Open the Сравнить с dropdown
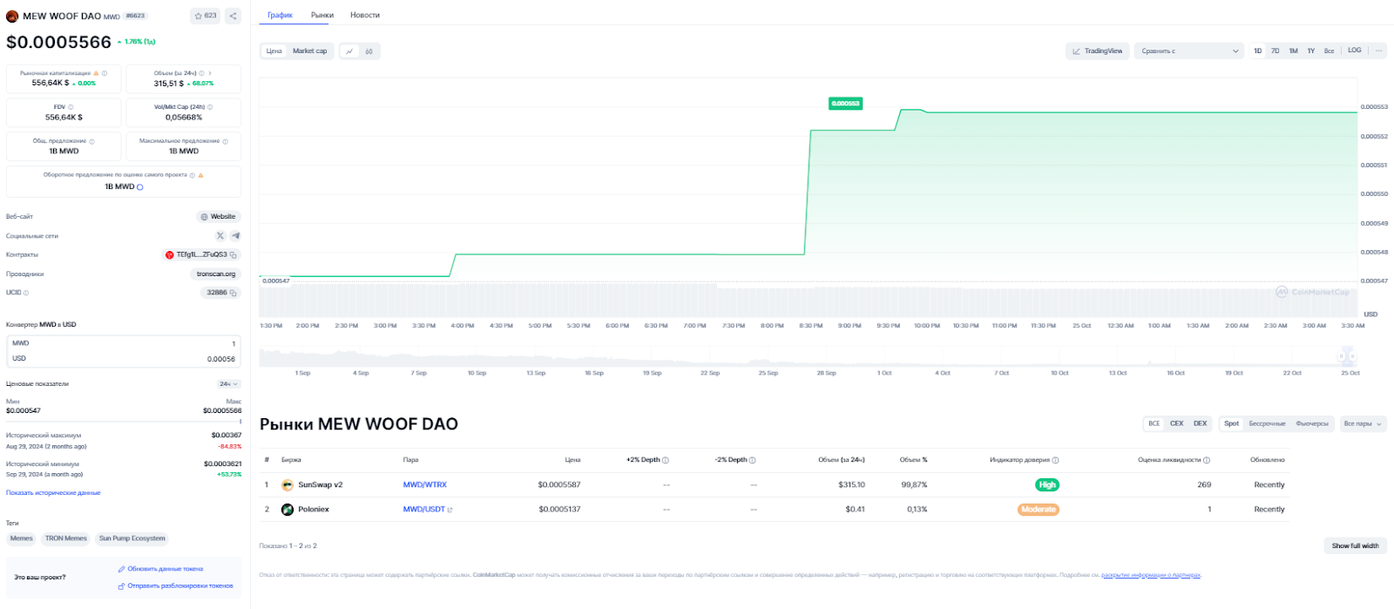Image resolution: width=1394 pixels, height=609 pixels. (x=1189, y=51)
